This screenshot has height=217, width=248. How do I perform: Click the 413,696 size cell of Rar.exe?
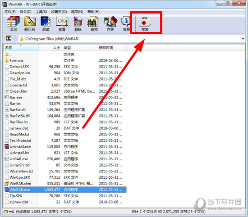click(54, 97)
